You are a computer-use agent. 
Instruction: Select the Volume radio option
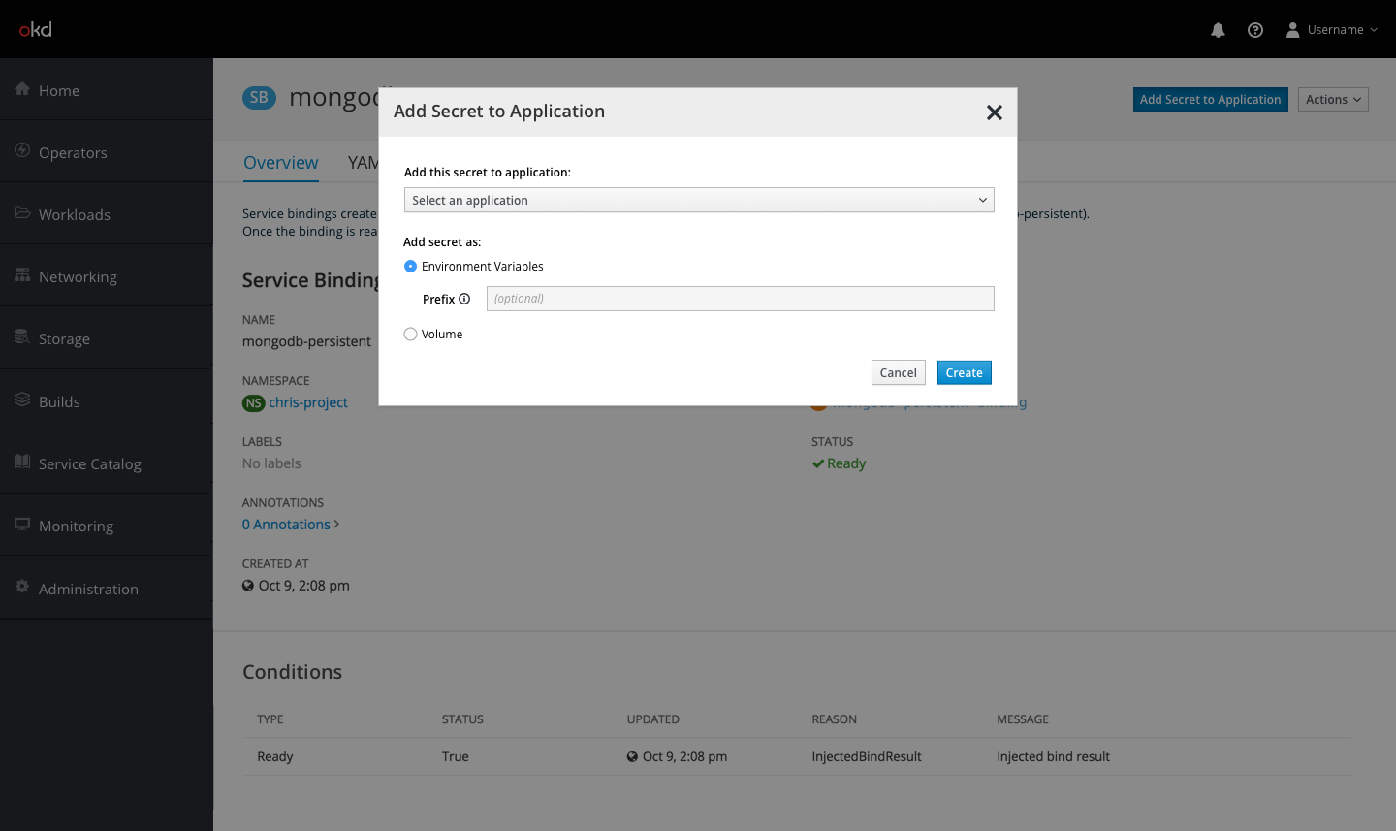pos(410,335)
